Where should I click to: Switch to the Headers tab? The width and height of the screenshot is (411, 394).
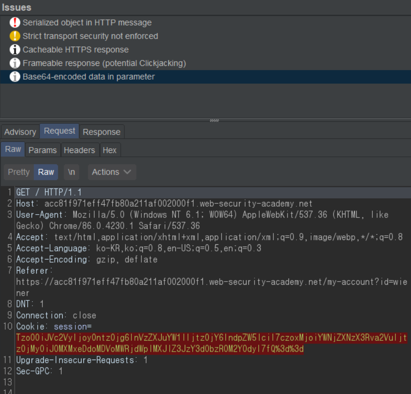tap(79, 150)
